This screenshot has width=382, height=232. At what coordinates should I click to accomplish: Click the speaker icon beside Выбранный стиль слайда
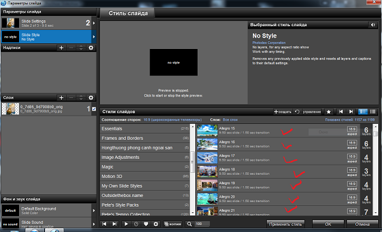coord(372,25)
